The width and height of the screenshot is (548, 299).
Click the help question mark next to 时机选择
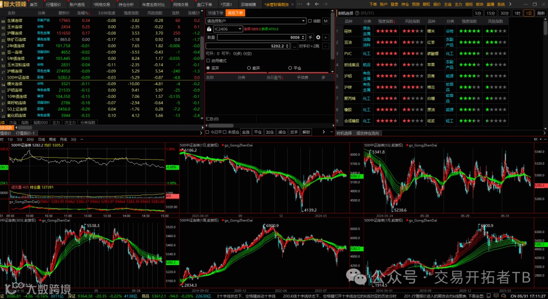pyautogui.click(x=357, y=13)
